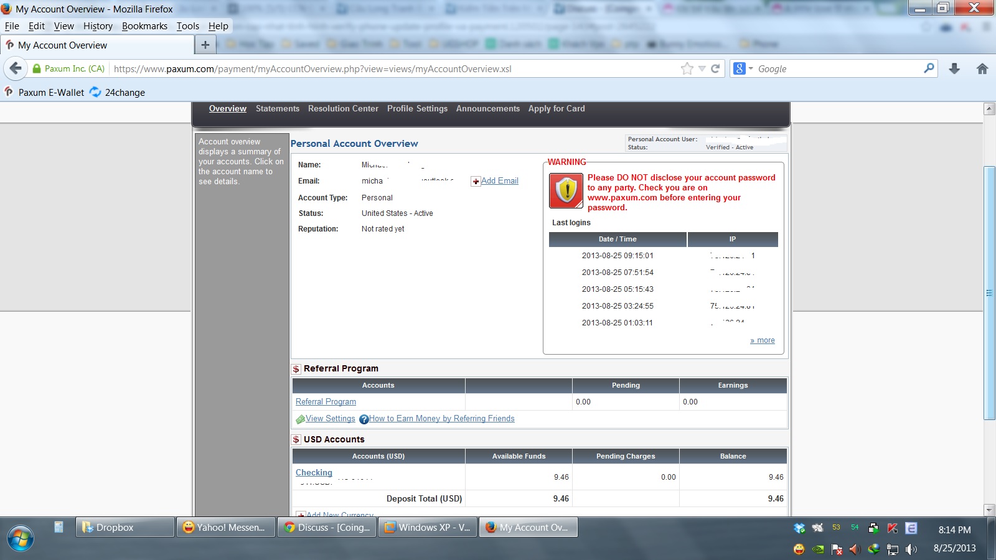Read How to Earn Money by Referring Friends
Screen dimensions: 996x560
442,419
